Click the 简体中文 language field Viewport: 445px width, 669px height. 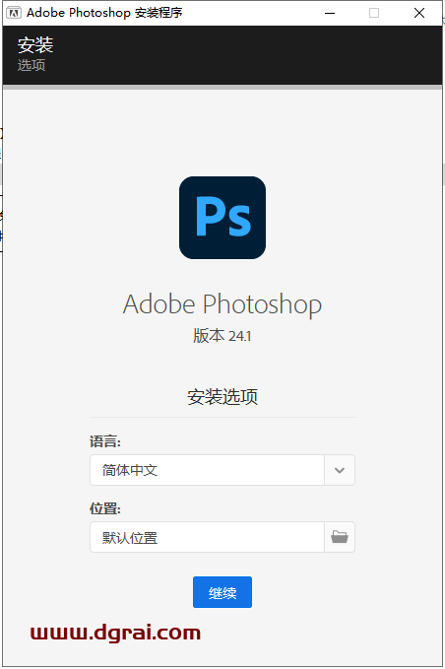coord(207,470)
